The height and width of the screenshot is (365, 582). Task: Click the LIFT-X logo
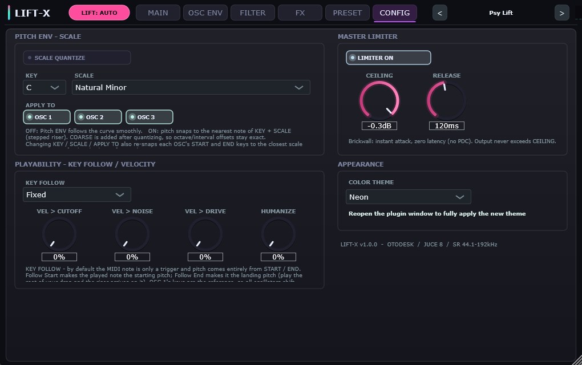click(x=29, y=13)
